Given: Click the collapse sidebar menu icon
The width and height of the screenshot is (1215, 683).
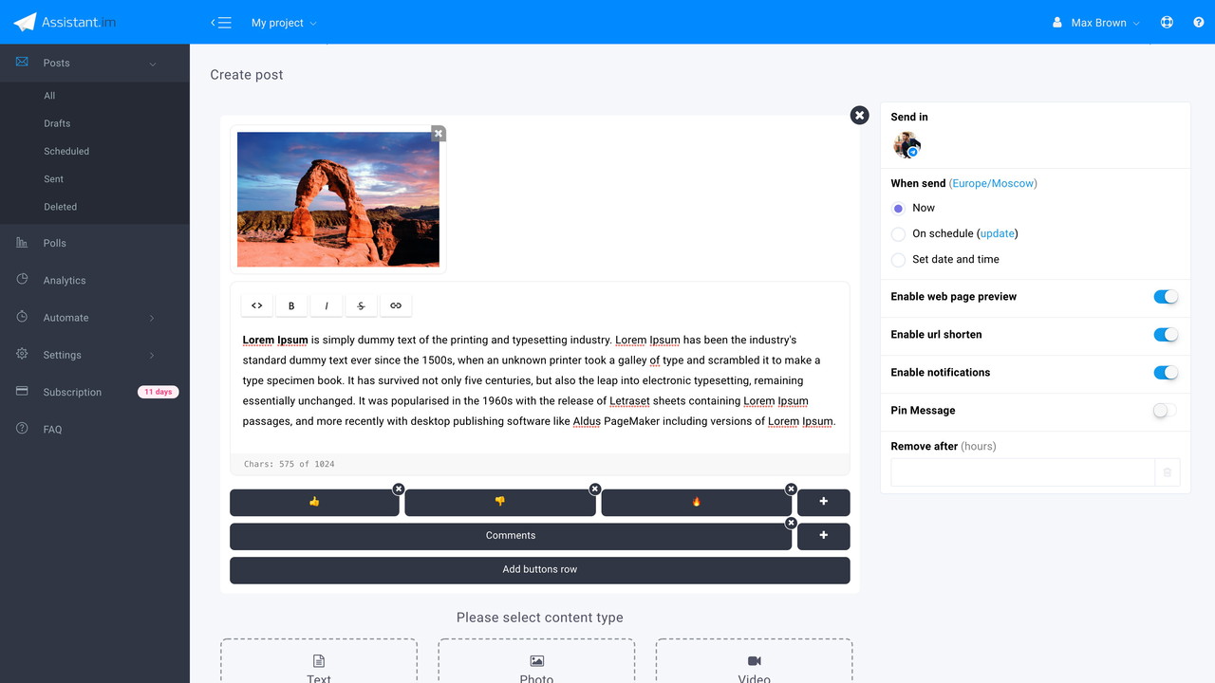Looking at the screenshot, I should tap(221, 23).
